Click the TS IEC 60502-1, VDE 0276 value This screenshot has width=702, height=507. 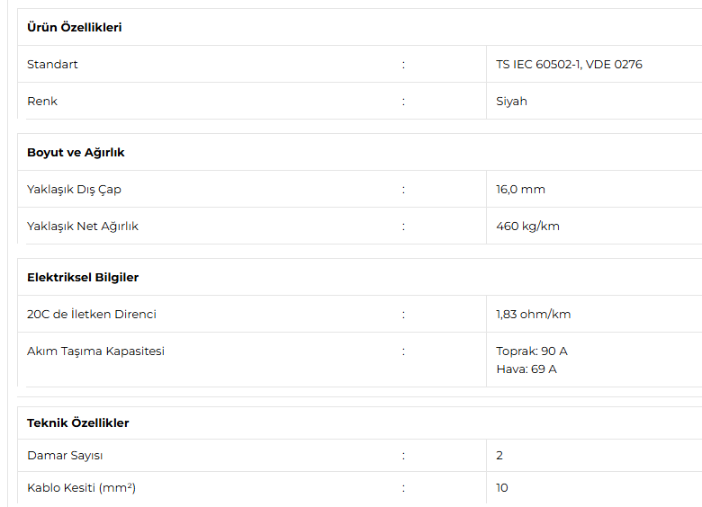pos(569,65)
